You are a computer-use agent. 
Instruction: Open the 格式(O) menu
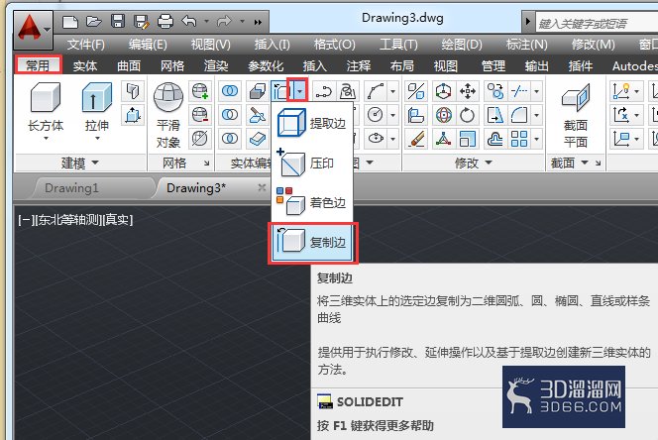335,44
